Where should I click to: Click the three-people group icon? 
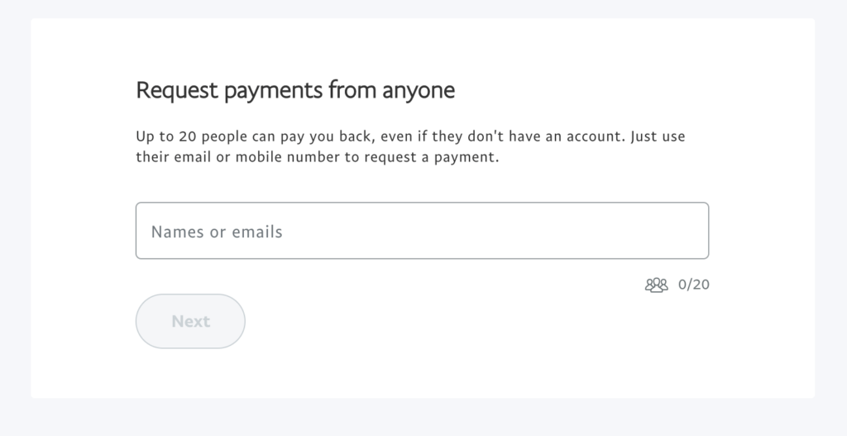click(x=656, y=285)
